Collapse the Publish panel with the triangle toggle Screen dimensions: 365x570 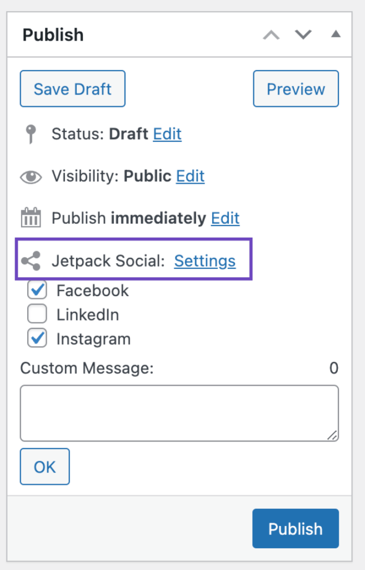click(336, 34)
